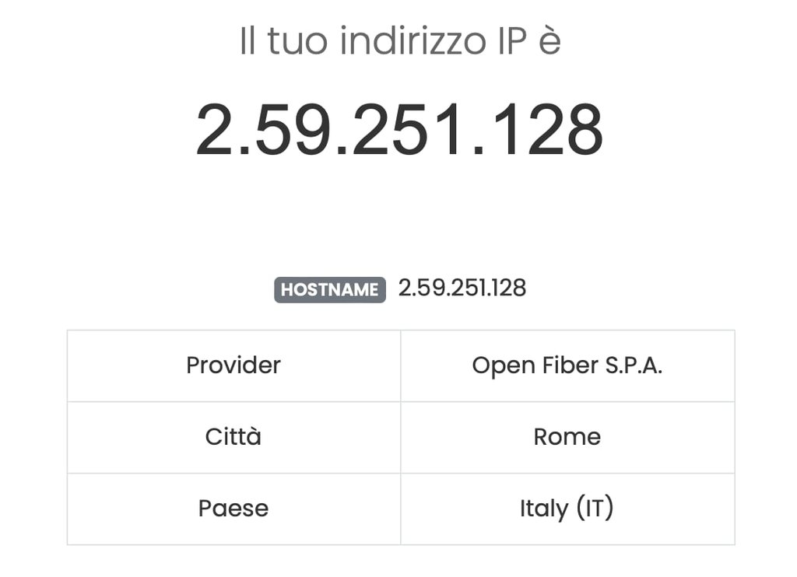Click the Open Fiber S.P.A. cell
This screenshot has width=797, height=577.
point(567,365)
